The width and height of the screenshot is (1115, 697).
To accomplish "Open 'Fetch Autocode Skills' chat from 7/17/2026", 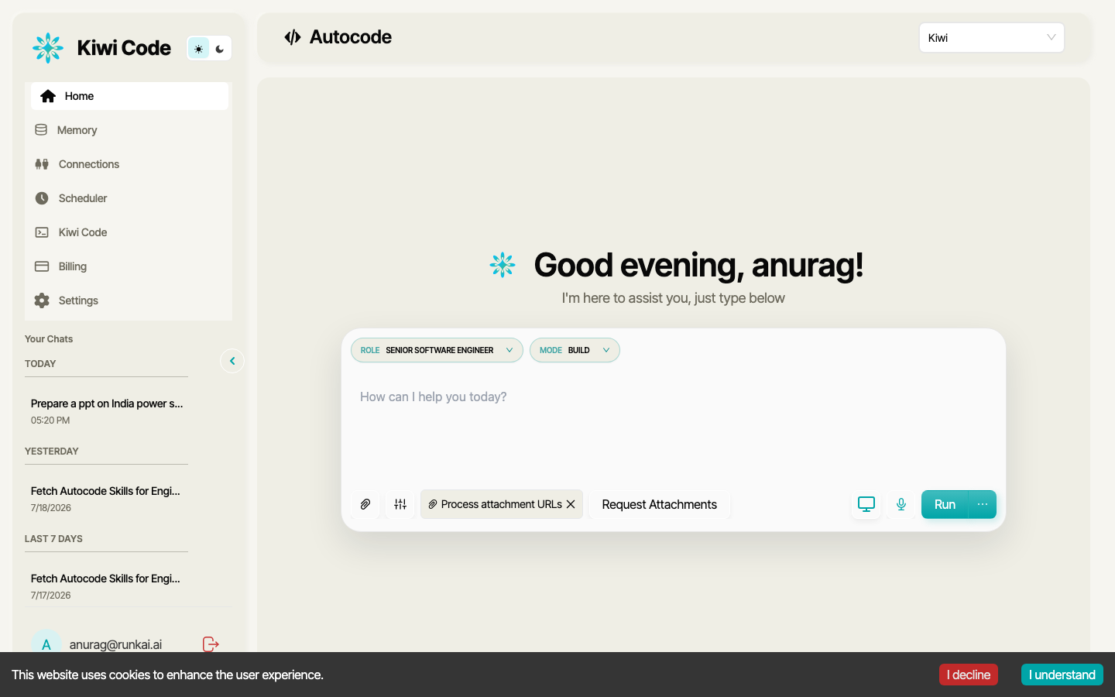I will (x=107, y=586).
